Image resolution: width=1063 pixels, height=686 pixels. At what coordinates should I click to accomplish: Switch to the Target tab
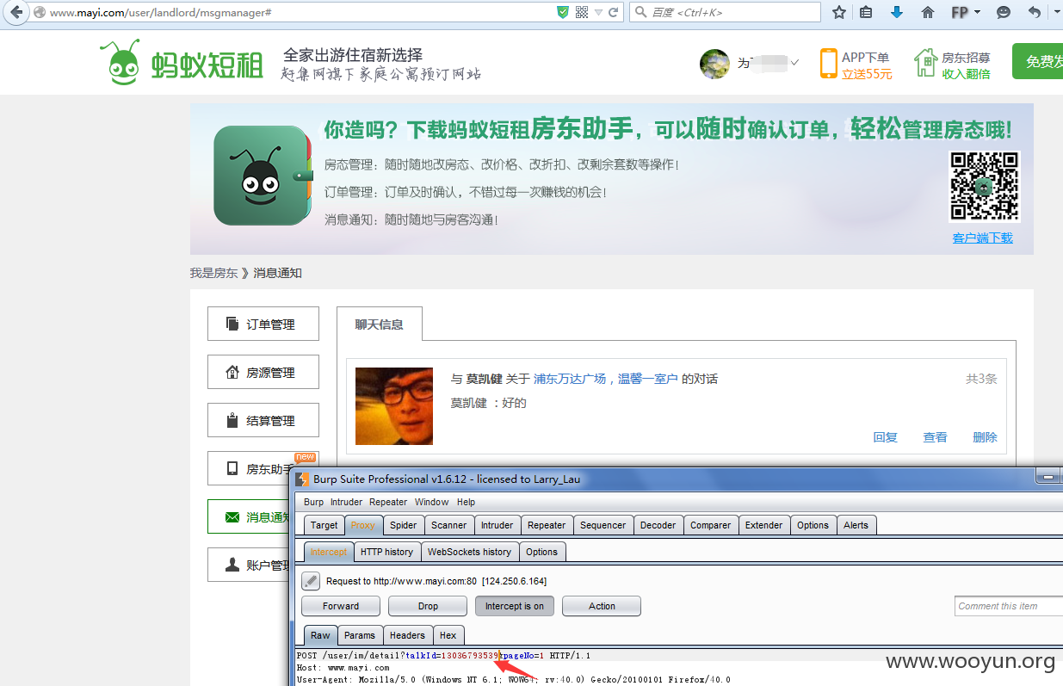324,525
